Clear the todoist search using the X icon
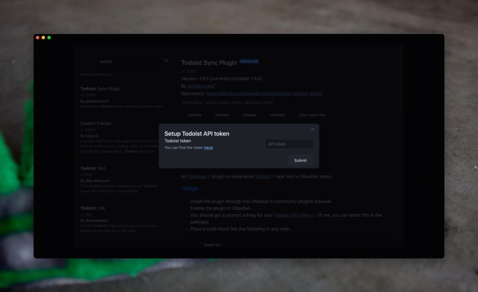 (155, 61)
